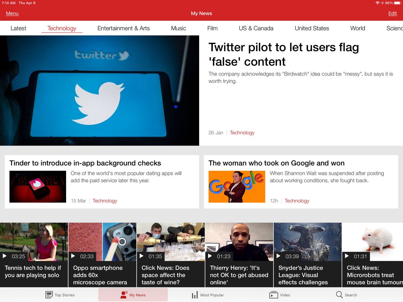Tap the Google story thumbnail
The image size is (403, 302).
237,187
